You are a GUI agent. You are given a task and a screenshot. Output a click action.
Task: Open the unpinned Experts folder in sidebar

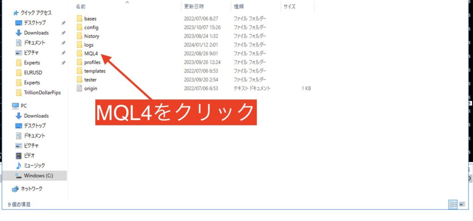tap(32, 82)
